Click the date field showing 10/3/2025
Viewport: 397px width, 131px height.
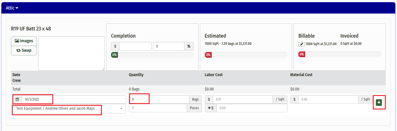click(x=73, y=99)
